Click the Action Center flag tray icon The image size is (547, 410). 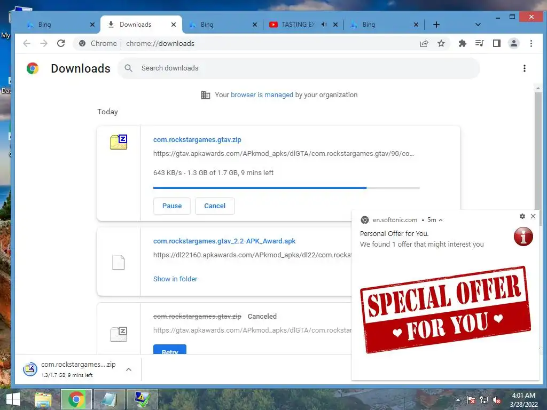point(471,400)
